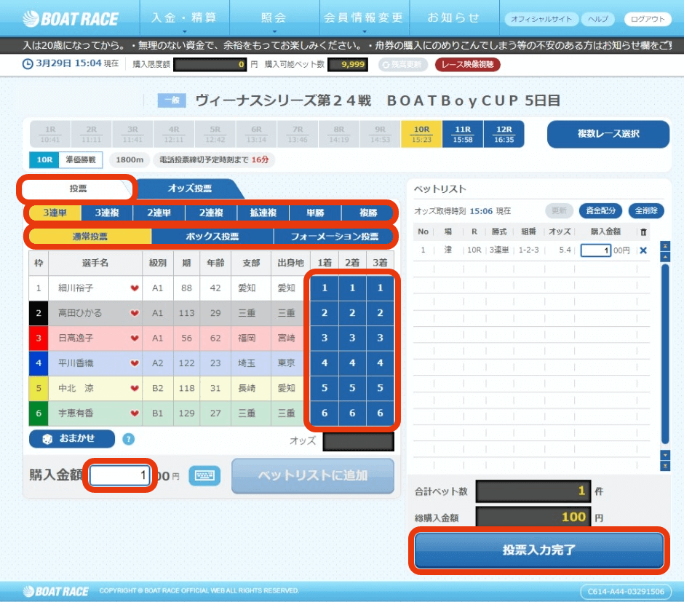Screen dimensions: 684x602
Task: Click the clock icon beside 3月29日 15:04
Action: (28, 63)
